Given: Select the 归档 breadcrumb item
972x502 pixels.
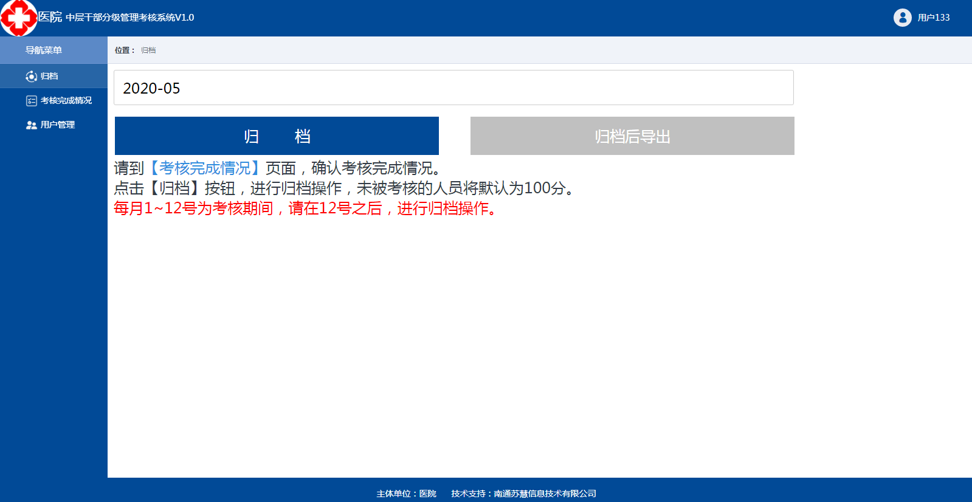Looking at the screenshot, I should pos(148,50).
